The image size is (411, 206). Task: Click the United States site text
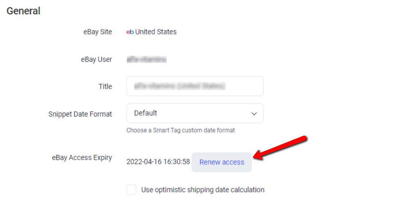click(x=156, y=32)
